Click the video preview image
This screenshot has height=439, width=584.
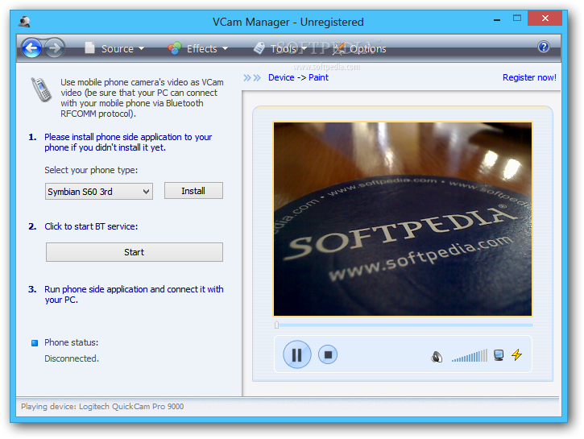[x=403, y=219]
